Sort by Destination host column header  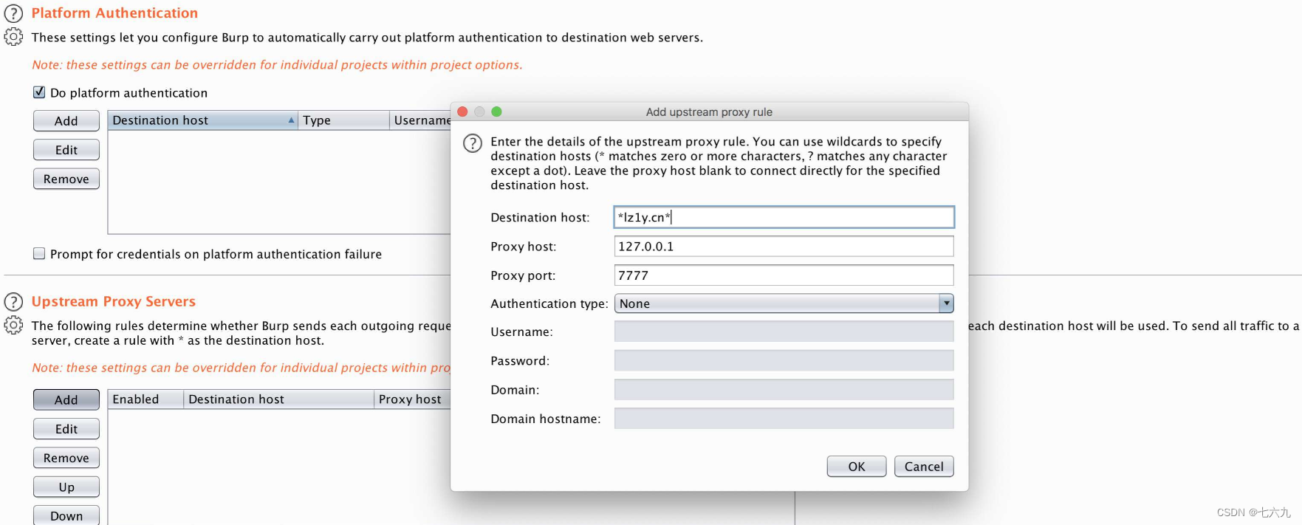pyautogui.click(x=199, y=120)
